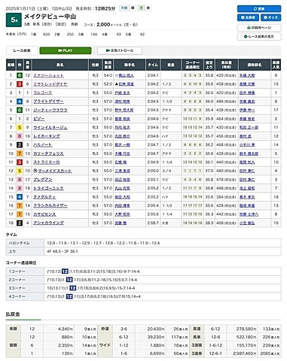This screenshot has width=287, height=361.
Task: Open last-place horse アシャカウイング link
Action: click(48, 223)
